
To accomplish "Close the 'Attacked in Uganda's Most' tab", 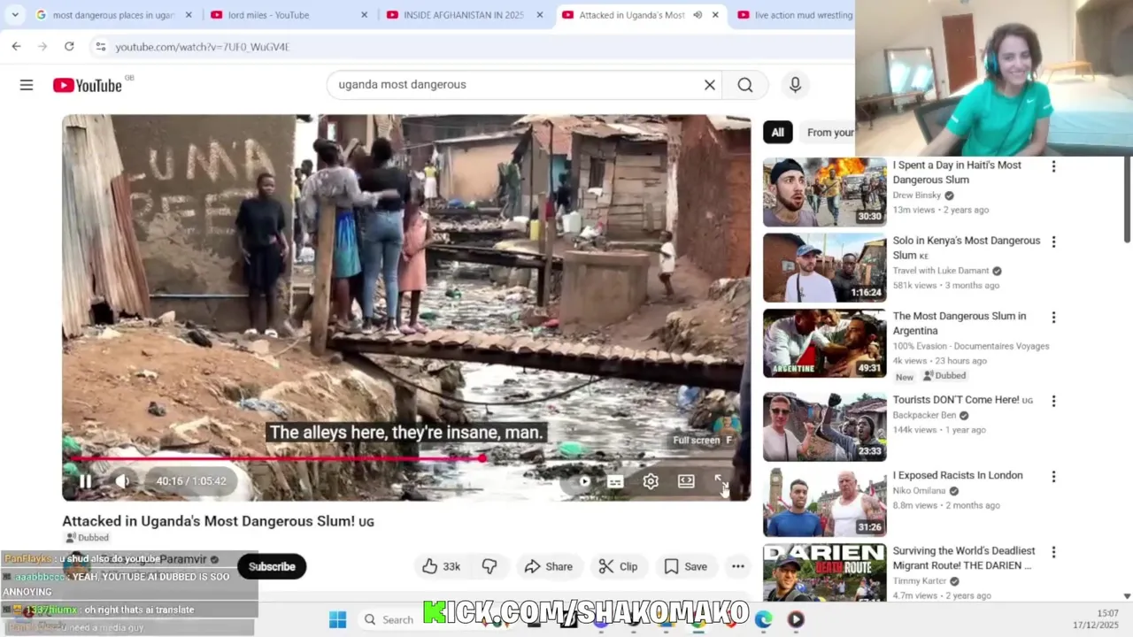I will [x=715, y=15].
